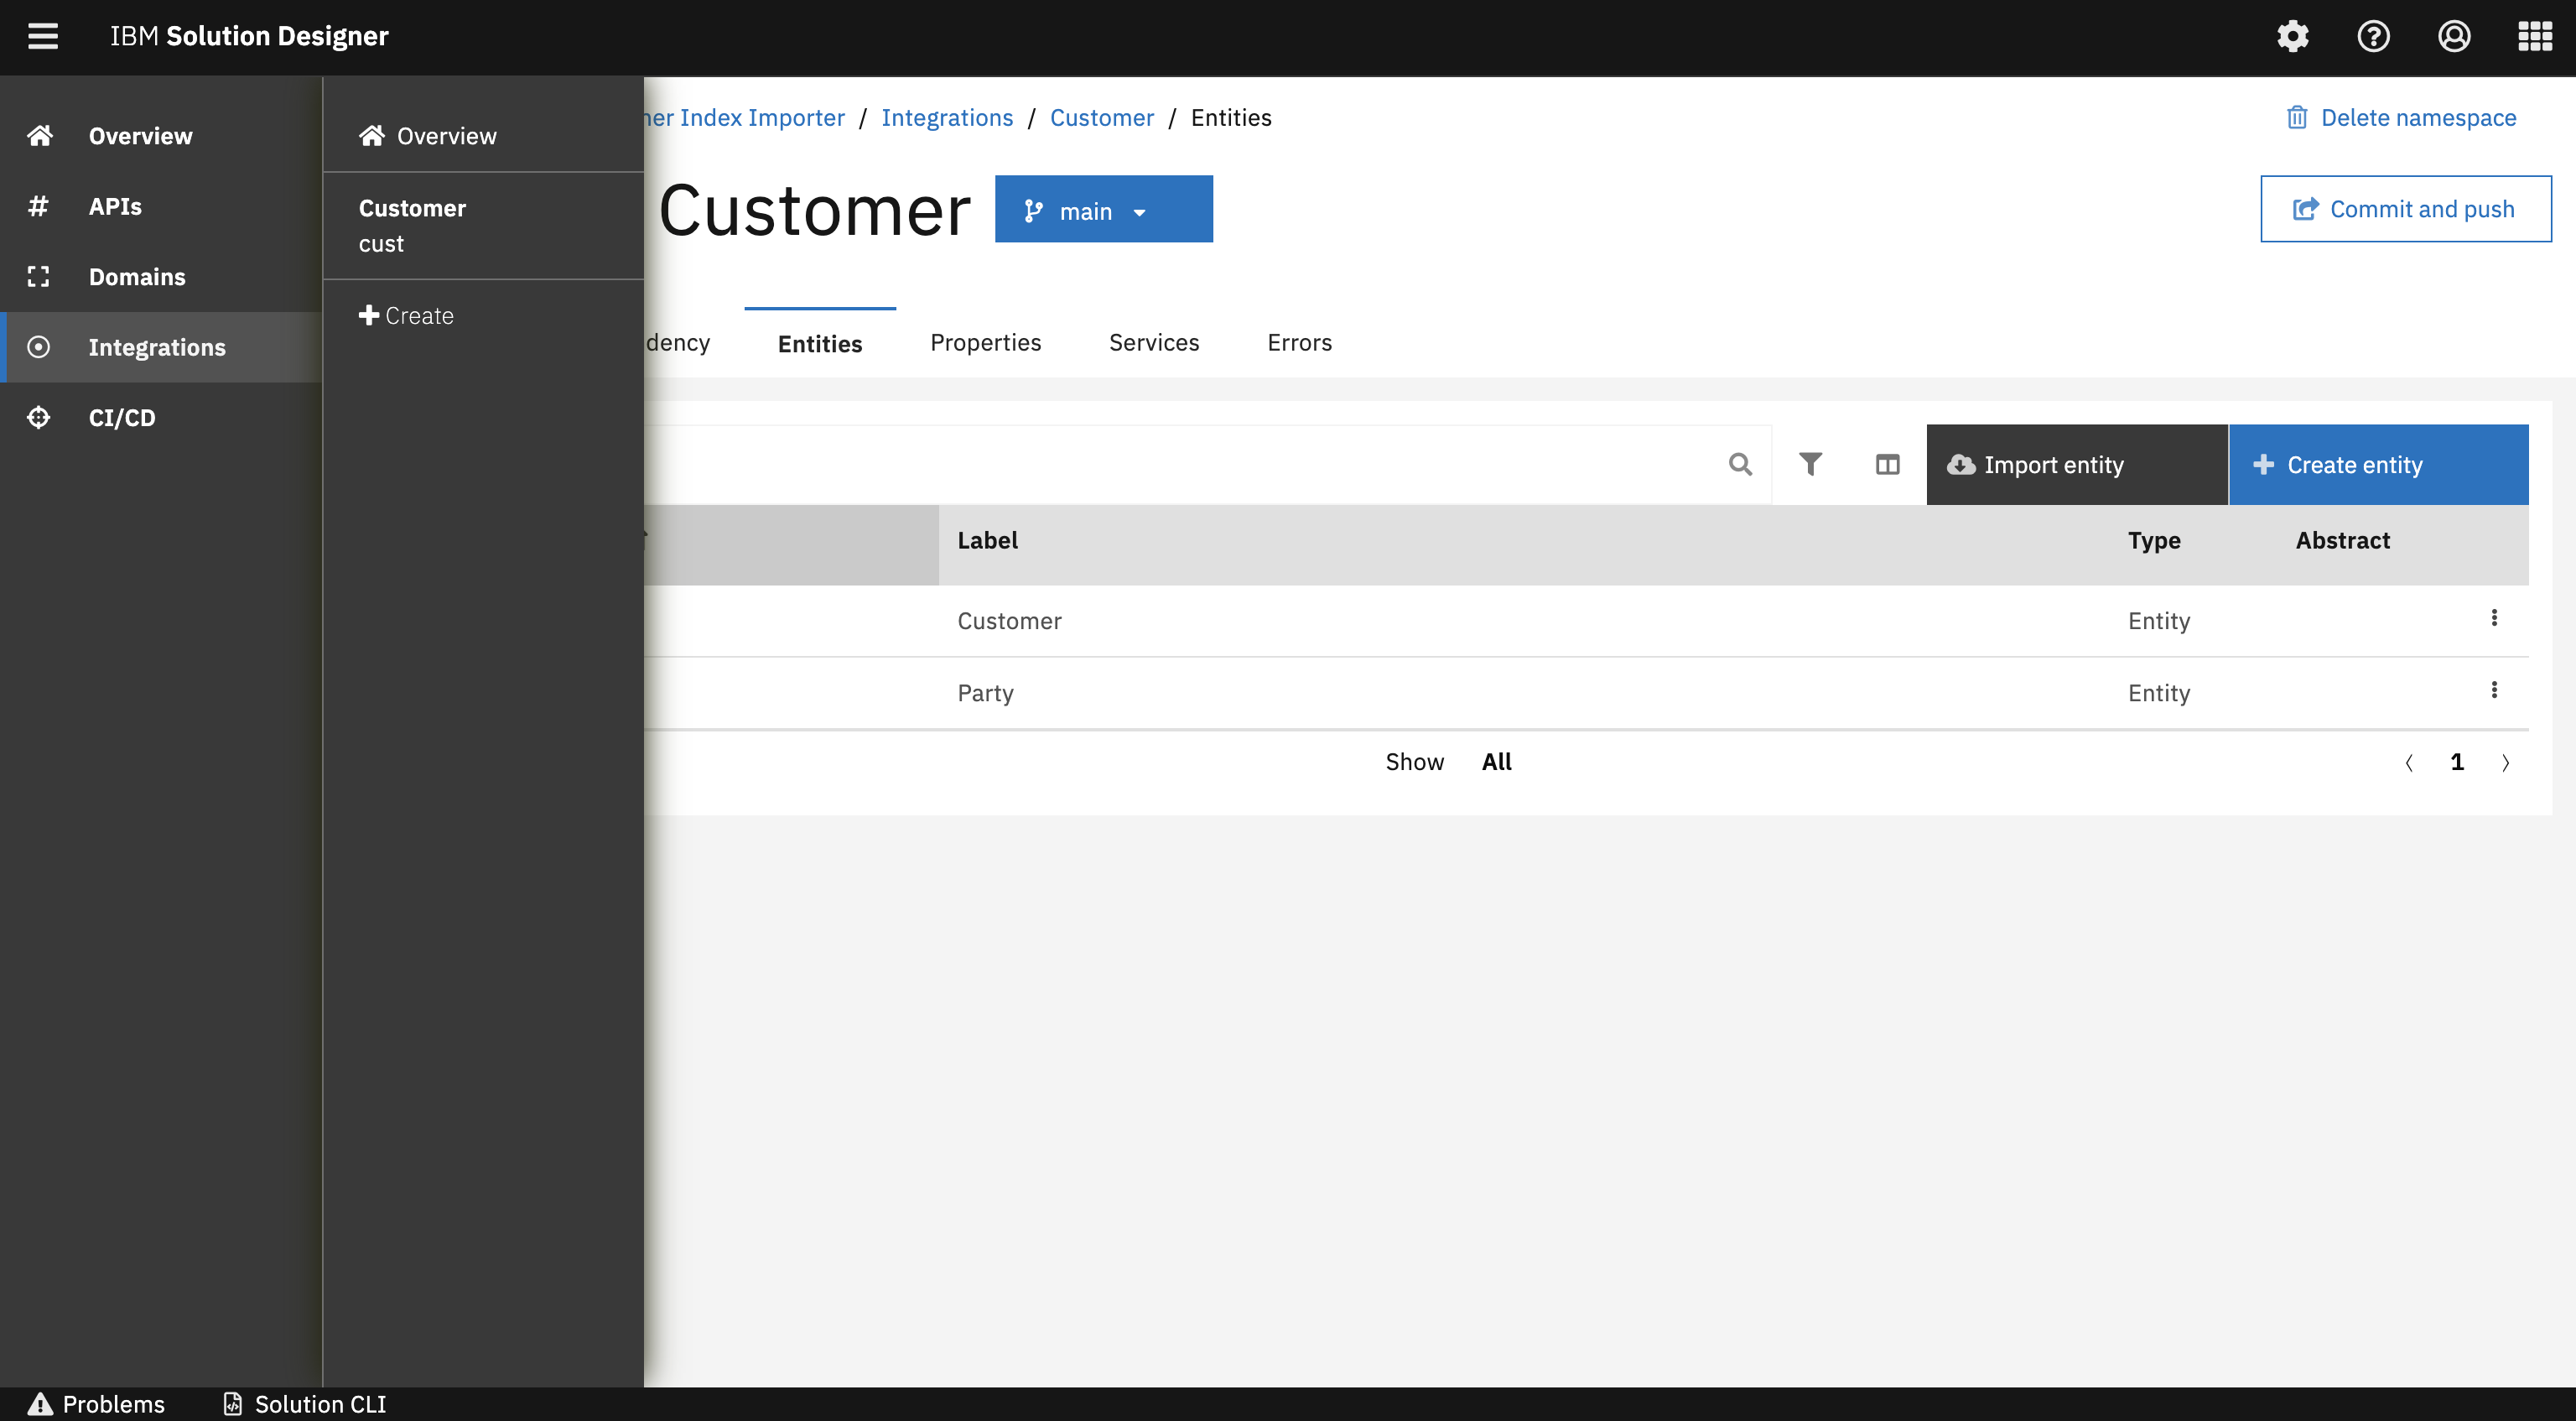Open settings gear in header
The width and height of the screenshot is (2576, 1421).
(x=2292, y=36)
